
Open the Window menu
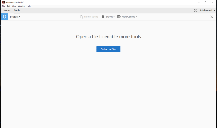(x=21, y=6)
